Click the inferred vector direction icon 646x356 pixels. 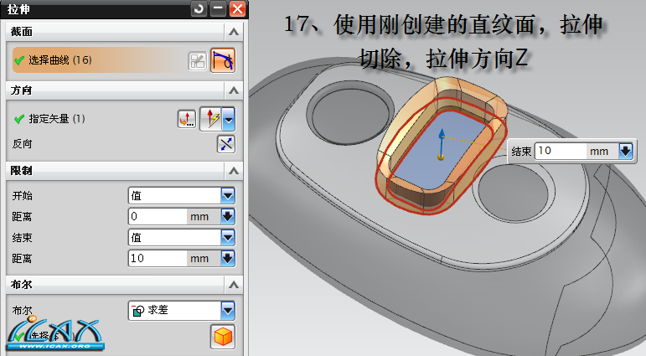[211, 119]
